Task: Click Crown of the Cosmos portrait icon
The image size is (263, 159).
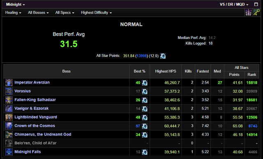Action: (x=9, y=126)
